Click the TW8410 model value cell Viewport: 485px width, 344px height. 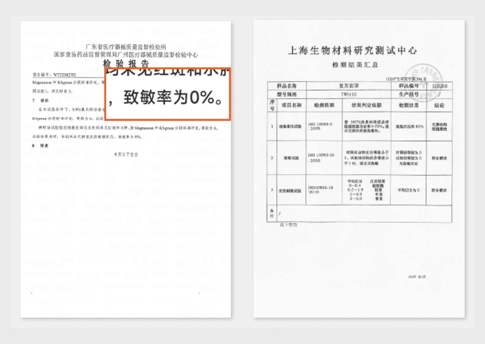point(349,94)
